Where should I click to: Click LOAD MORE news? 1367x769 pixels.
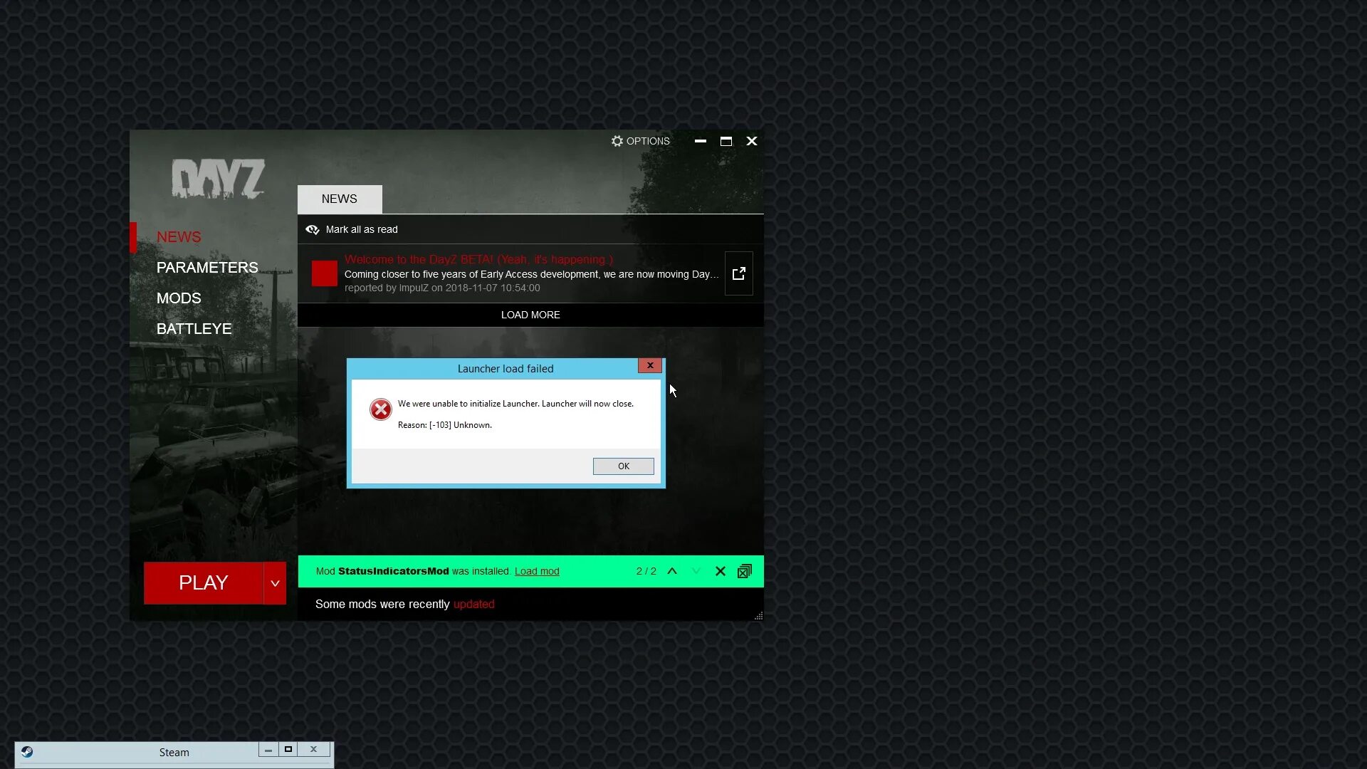click(x=530, y=315)
